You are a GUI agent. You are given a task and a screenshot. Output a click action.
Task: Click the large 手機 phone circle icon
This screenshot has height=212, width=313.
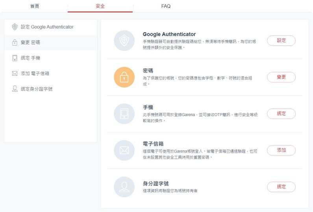click(x=124, y=113)
